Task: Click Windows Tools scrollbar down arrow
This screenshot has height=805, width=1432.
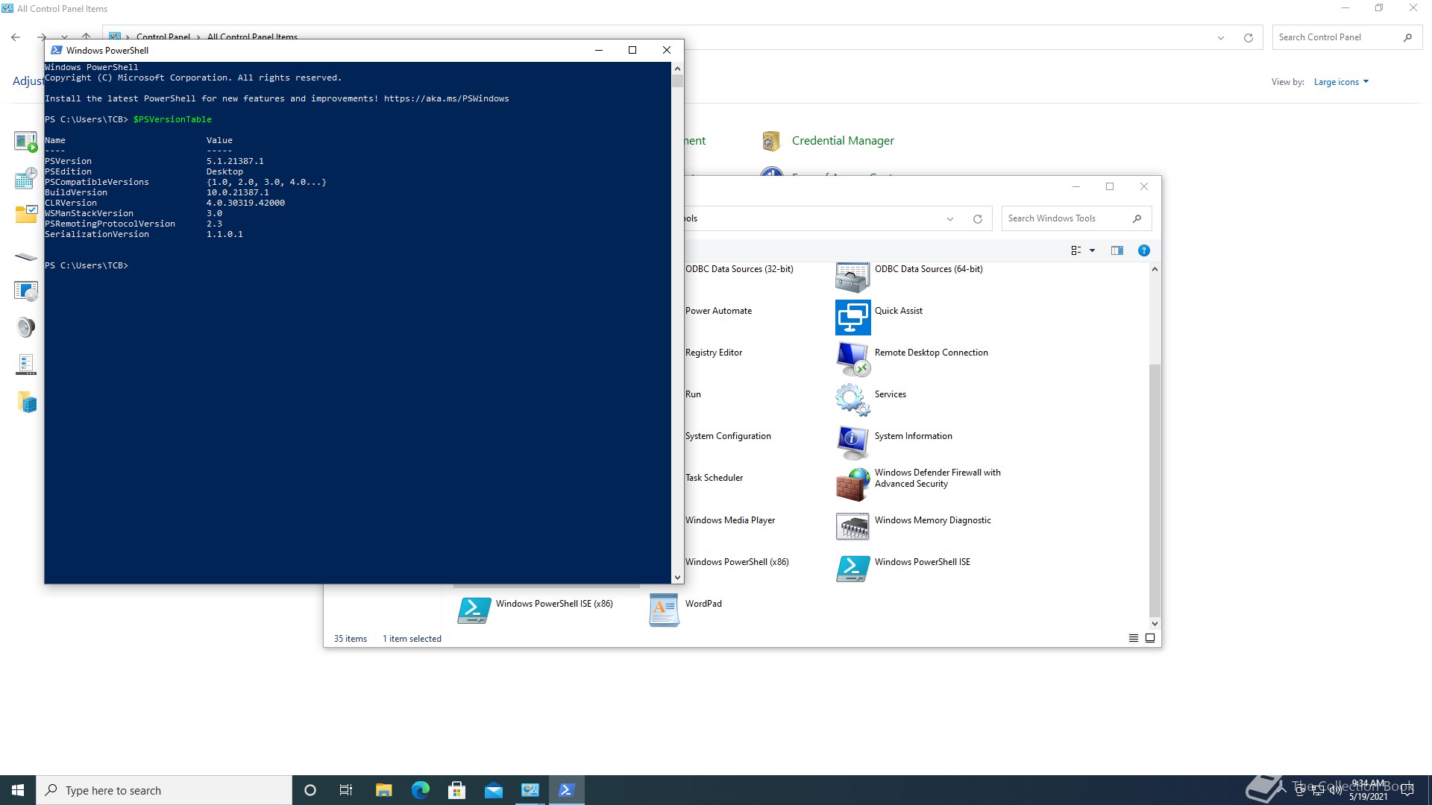Action: [x=1155, y=624]
